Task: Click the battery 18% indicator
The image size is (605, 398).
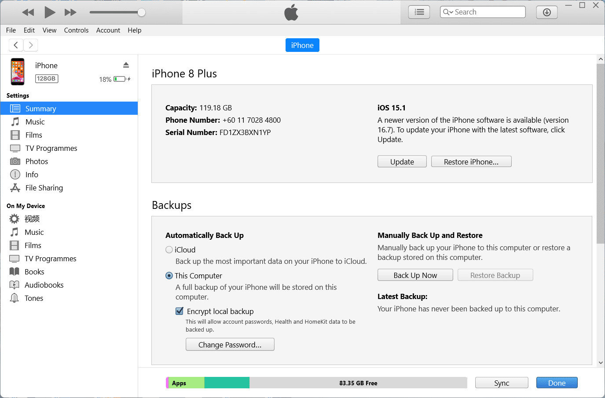Action: 115,79
